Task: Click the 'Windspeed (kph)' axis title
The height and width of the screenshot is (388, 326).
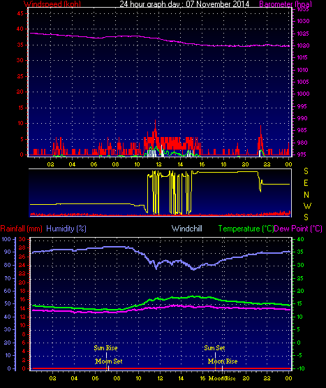Action: 52,4
